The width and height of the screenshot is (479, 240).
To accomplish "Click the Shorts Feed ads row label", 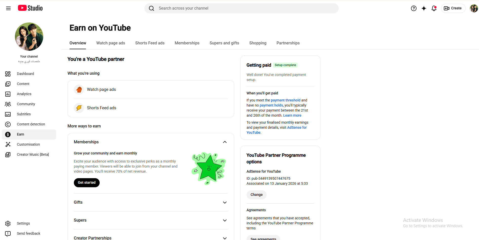I will (101, 108).
